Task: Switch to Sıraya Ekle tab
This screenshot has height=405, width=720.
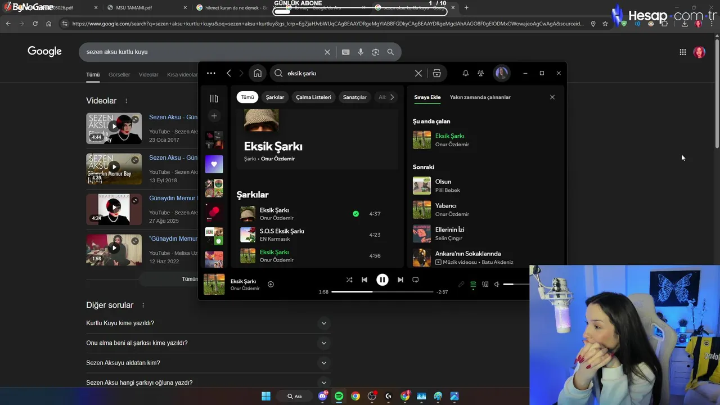Action: [x=427, y=97]
